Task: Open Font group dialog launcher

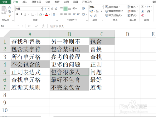Action: pos(57,21)
